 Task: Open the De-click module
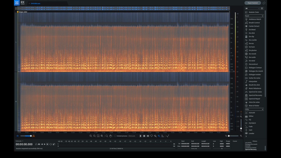coord(252,33)
